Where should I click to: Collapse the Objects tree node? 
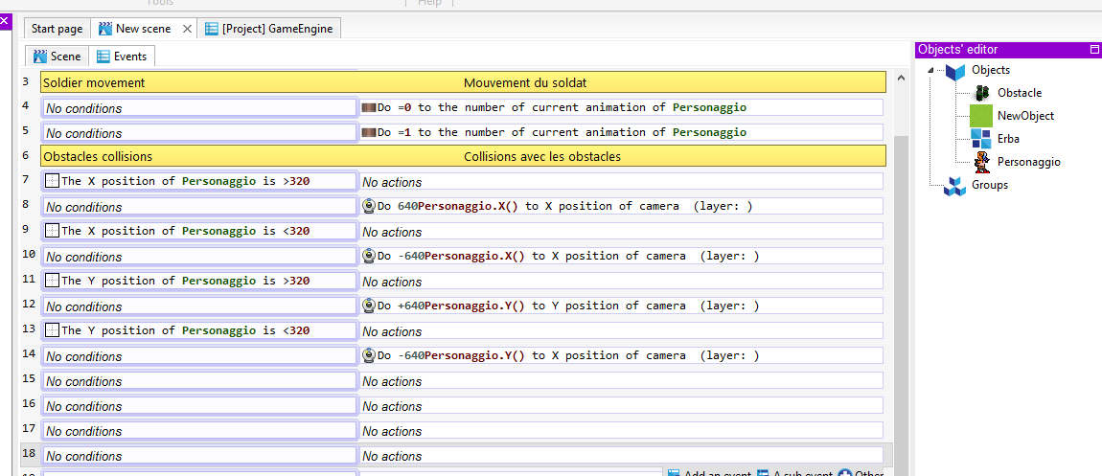click(x=932, y=70)
